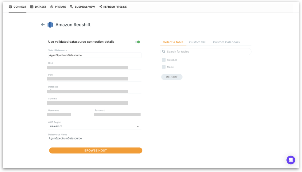The image size is (302, 172).
Task: Click the Dataset table icon
Action: 32,7
